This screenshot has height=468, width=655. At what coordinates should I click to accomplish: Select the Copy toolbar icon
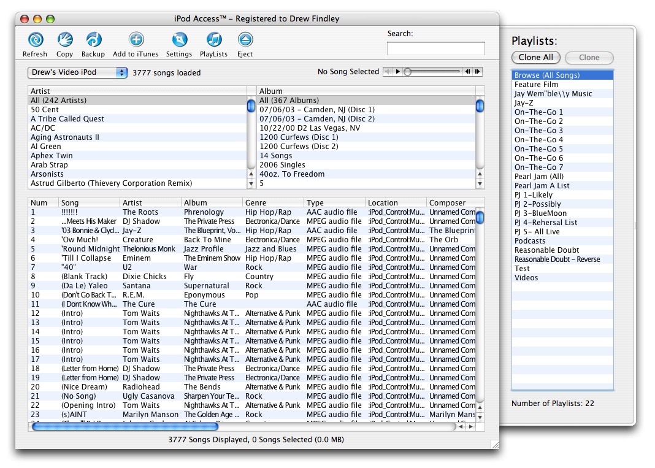pos(65,40)
